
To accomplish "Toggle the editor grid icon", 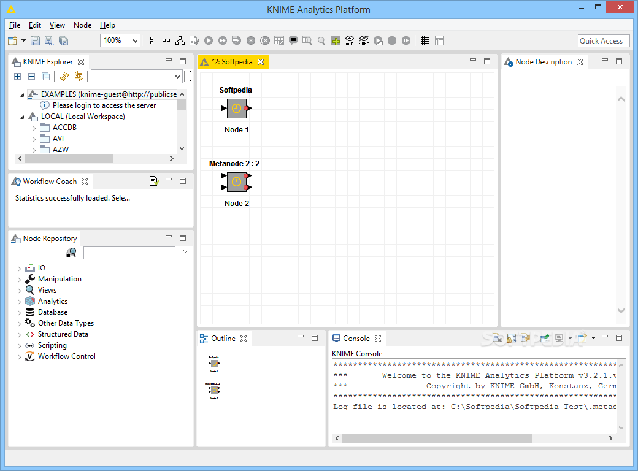I will coord(425,40).
